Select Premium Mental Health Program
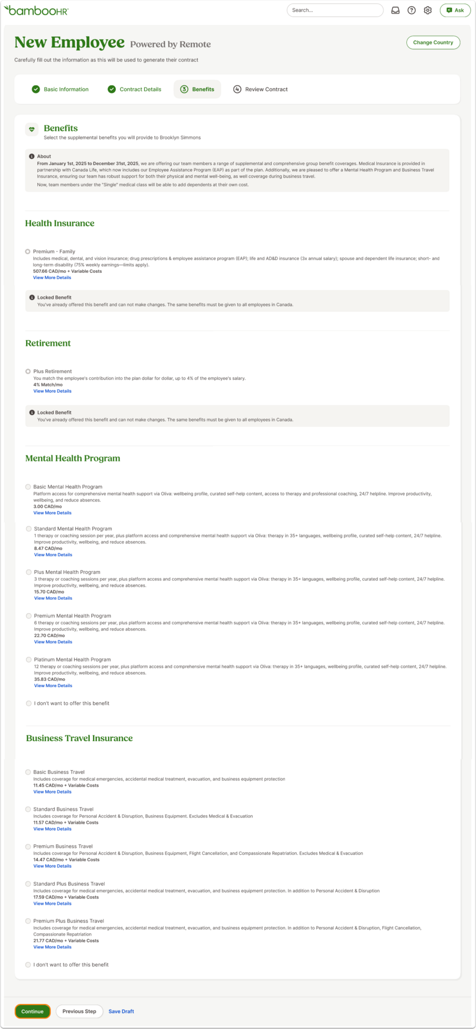This screenshot has height=1029, width=476. tap(28, 616)
